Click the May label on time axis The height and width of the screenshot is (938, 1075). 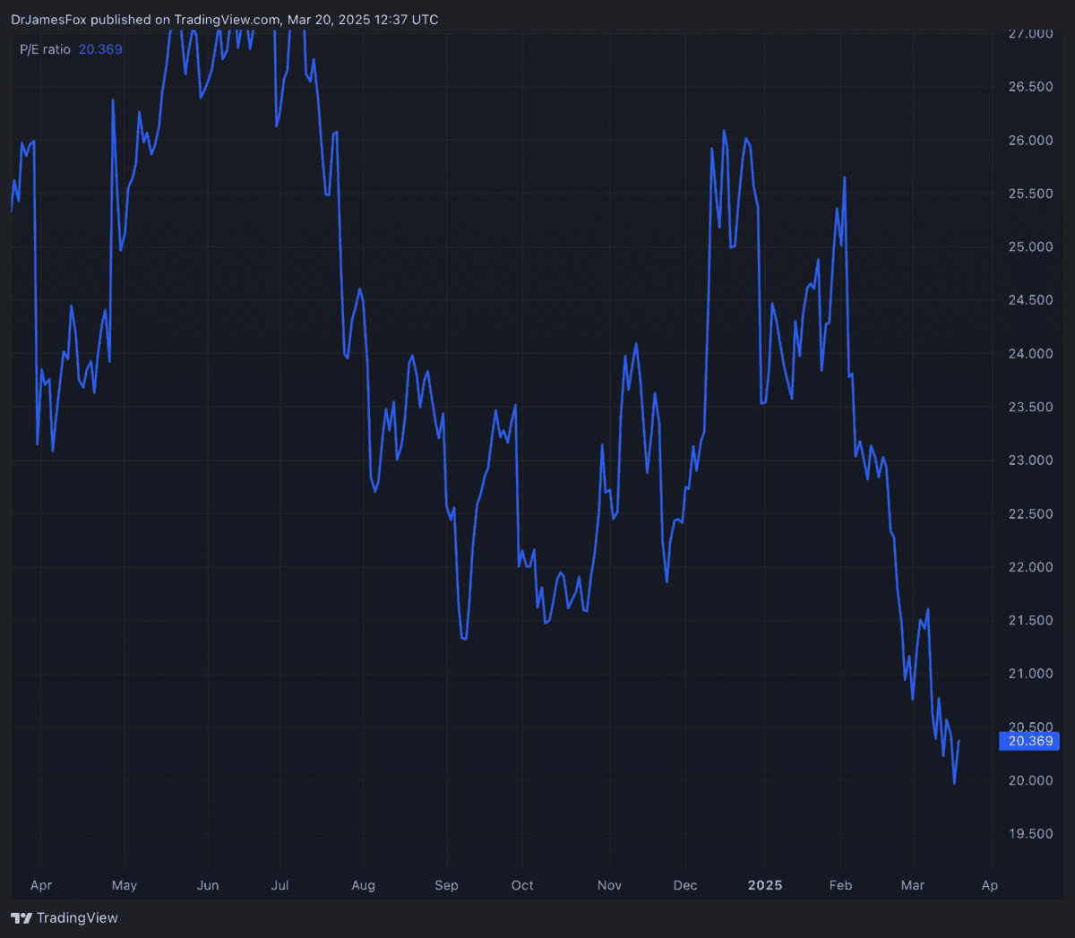125,885
